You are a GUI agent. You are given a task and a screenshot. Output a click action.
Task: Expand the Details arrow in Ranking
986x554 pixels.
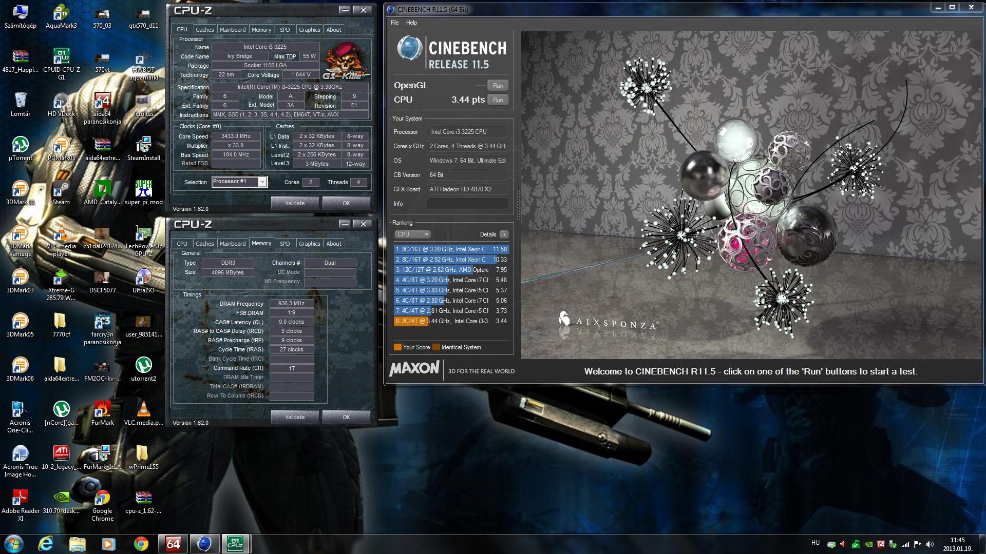[504, 234]
